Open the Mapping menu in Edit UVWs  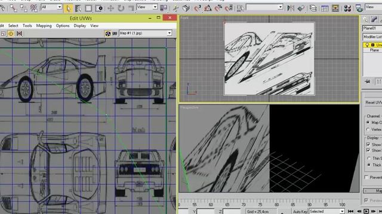coord(44,26)
